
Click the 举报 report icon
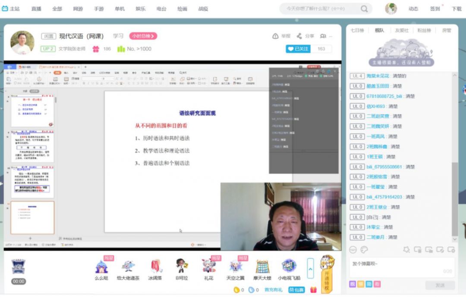pyautogui.click(x=275, y=36)
